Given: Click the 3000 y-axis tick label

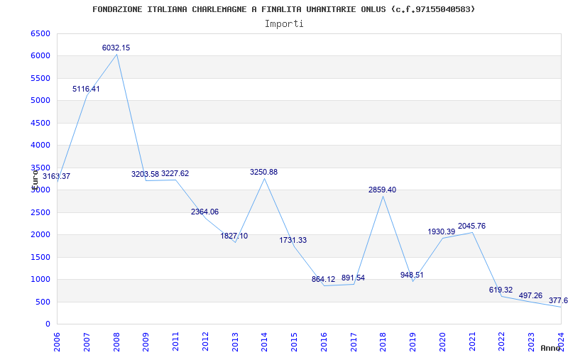Looking at the screenshot, I should click(40, 190).
